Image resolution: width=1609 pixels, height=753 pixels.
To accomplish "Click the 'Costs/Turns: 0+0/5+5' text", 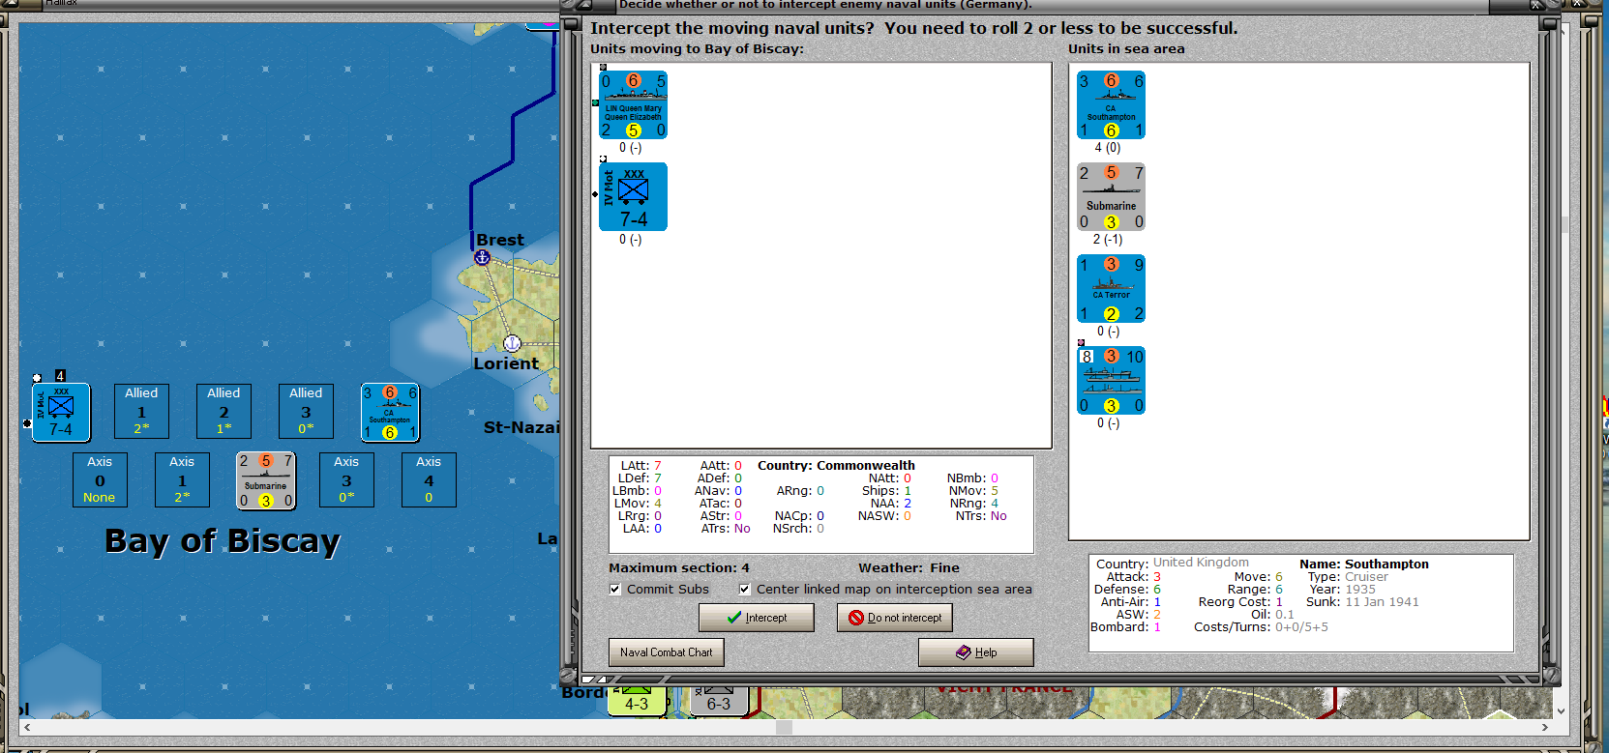I will tap(1261, 627).
